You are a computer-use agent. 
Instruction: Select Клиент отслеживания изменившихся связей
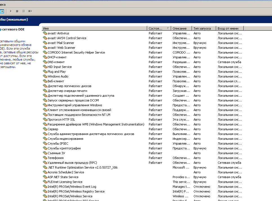pos(79,110)
